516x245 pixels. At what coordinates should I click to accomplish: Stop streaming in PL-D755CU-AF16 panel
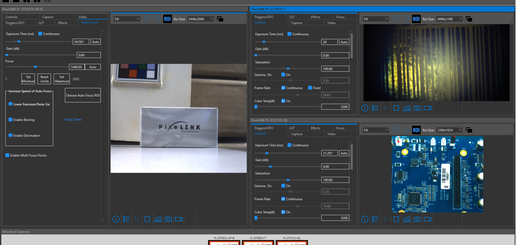pos(147,219)
